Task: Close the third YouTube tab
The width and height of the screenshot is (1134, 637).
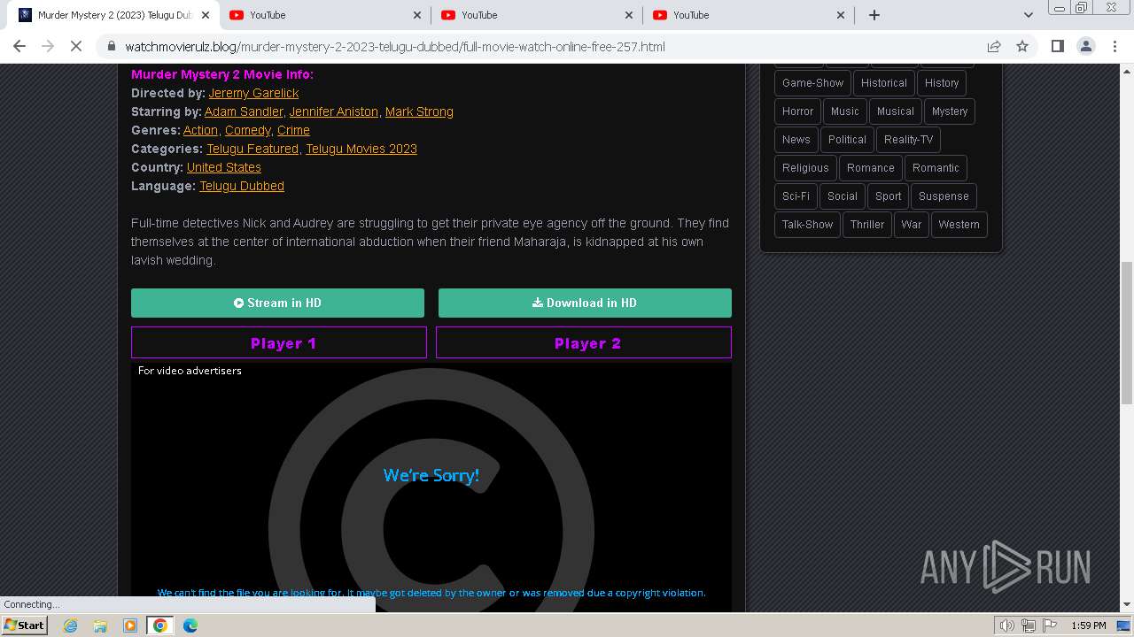Action: [x=841, y=15]
